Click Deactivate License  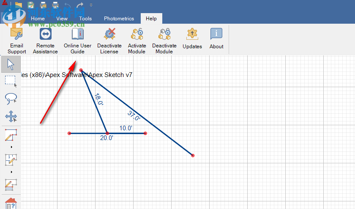[109, 41]
